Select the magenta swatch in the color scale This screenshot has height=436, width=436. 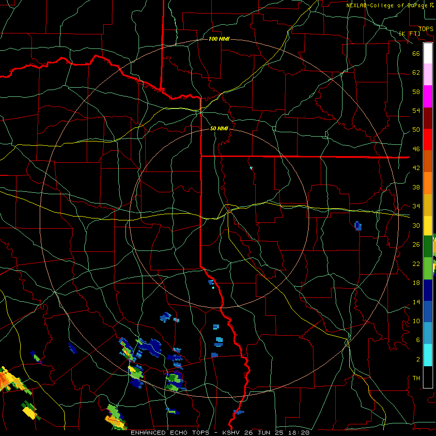(428, 96)
